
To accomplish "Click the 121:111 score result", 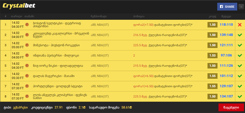I will tap(226, 45).
